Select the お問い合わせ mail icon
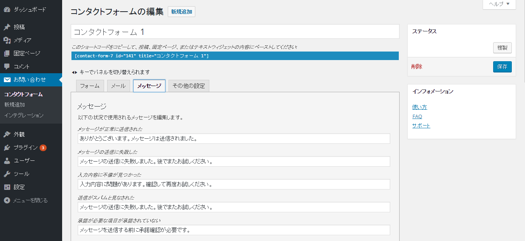The width and height of the screenshot is (525, 241). coord(7,80)
